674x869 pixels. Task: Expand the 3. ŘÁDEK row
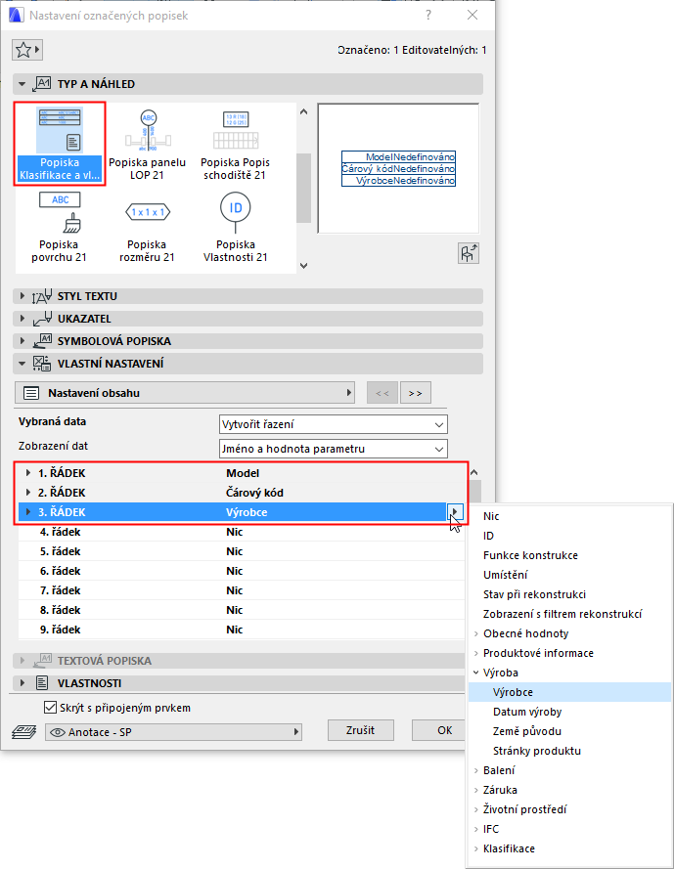point(28,512)
